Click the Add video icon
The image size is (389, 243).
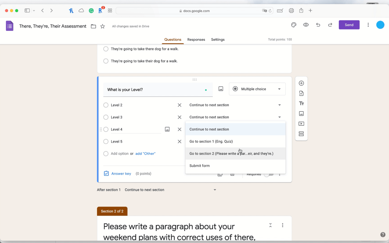click(x=301, y=124)
